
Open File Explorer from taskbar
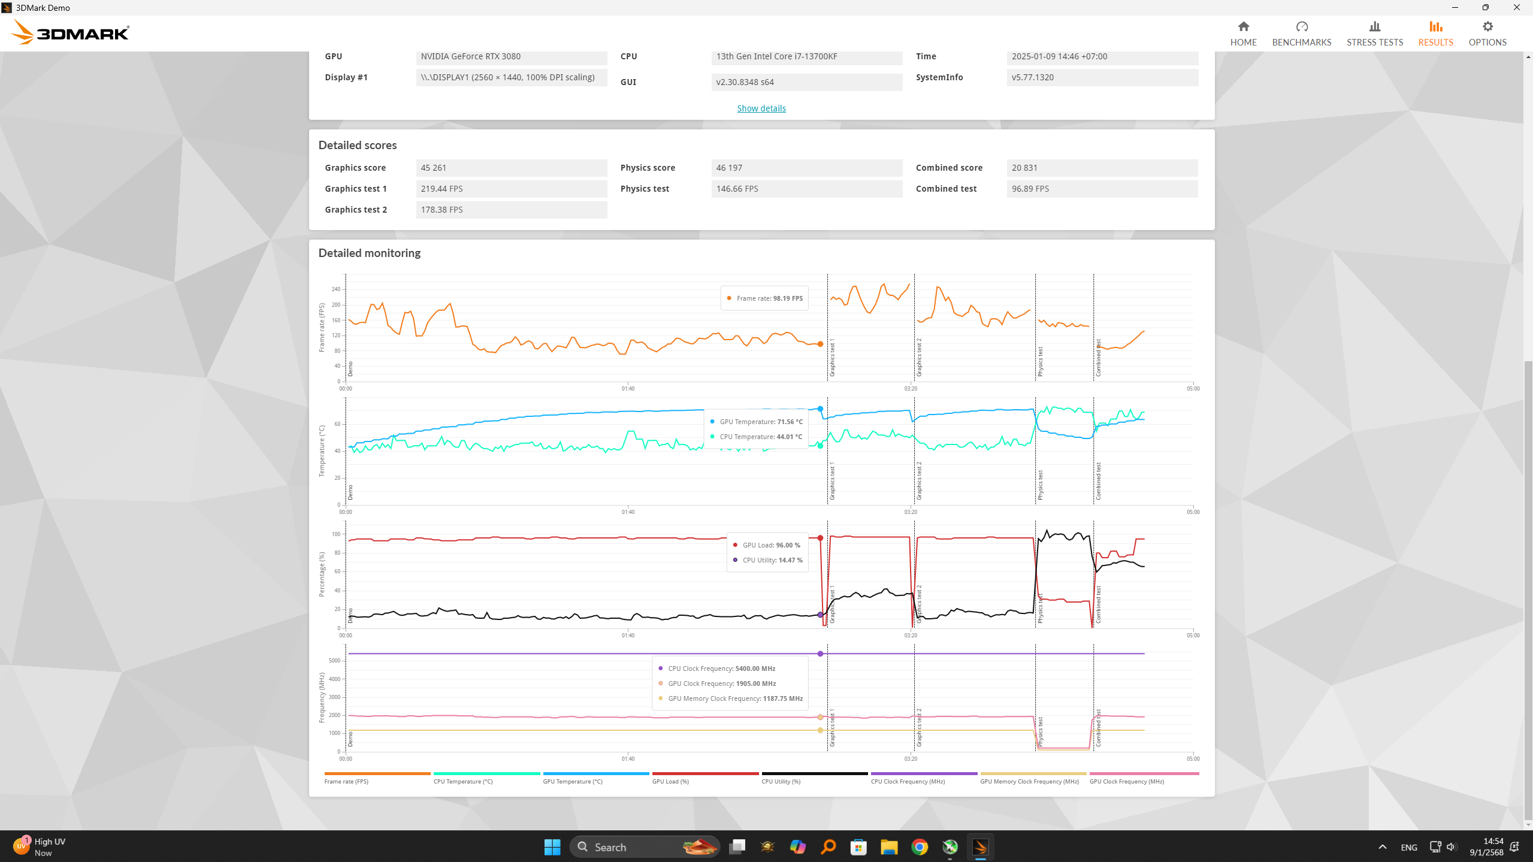(x=889, y=846)
